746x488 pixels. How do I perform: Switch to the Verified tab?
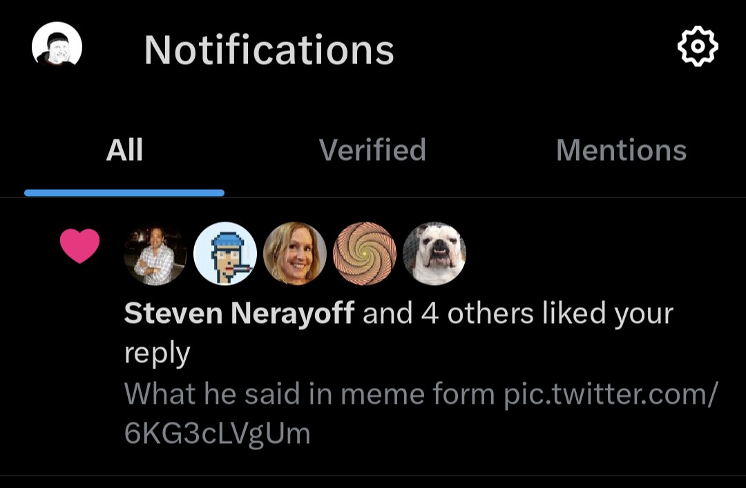tap(372, 150)
